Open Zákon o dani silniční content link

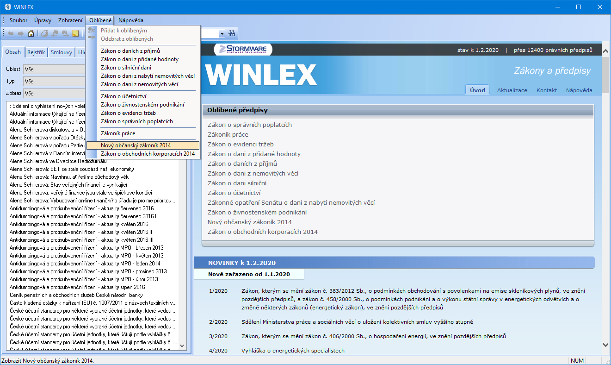pos(237,183)
